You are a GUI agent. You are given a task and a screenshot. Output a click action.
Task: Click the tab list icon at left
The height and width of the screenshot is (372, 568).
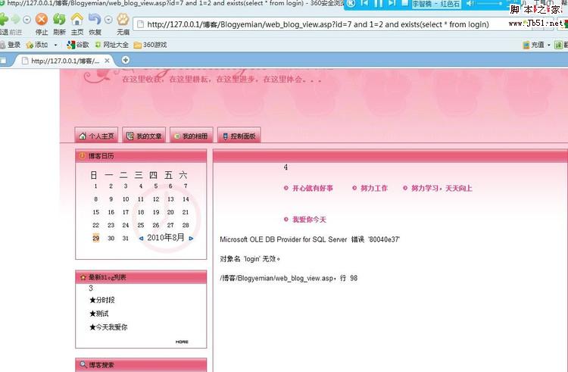(3, 61)
